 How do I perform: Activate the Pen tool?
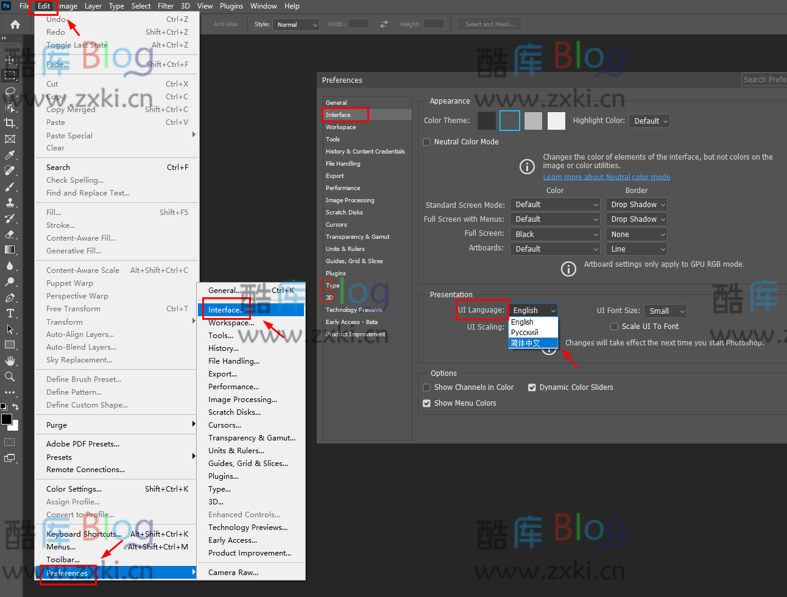click(10, 298)
